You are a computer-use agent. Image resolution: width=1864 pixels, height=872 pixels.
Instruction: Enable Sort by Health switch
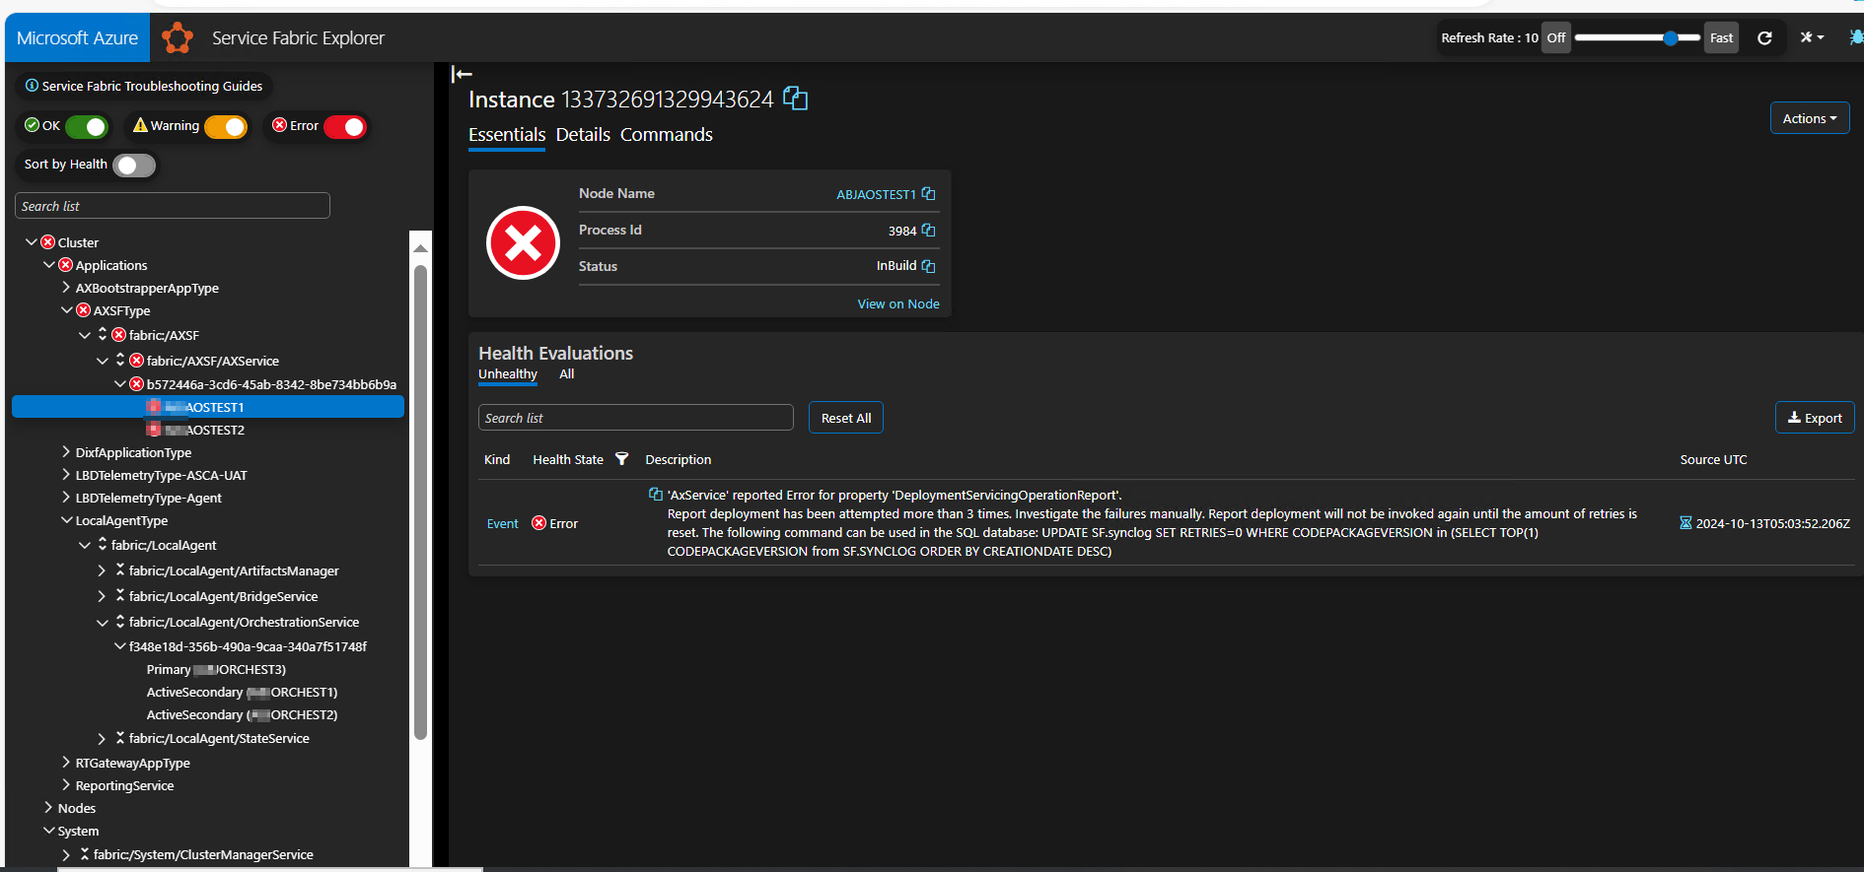click(x=134, y=165)
